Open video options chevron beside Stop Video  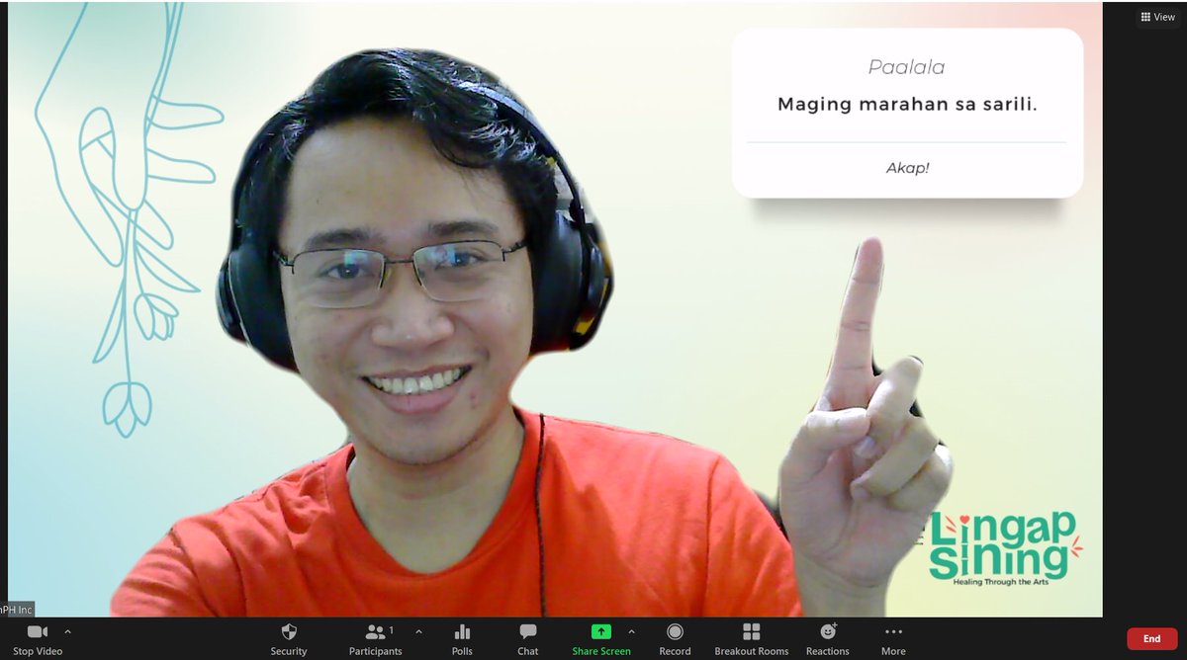(67, 631)
